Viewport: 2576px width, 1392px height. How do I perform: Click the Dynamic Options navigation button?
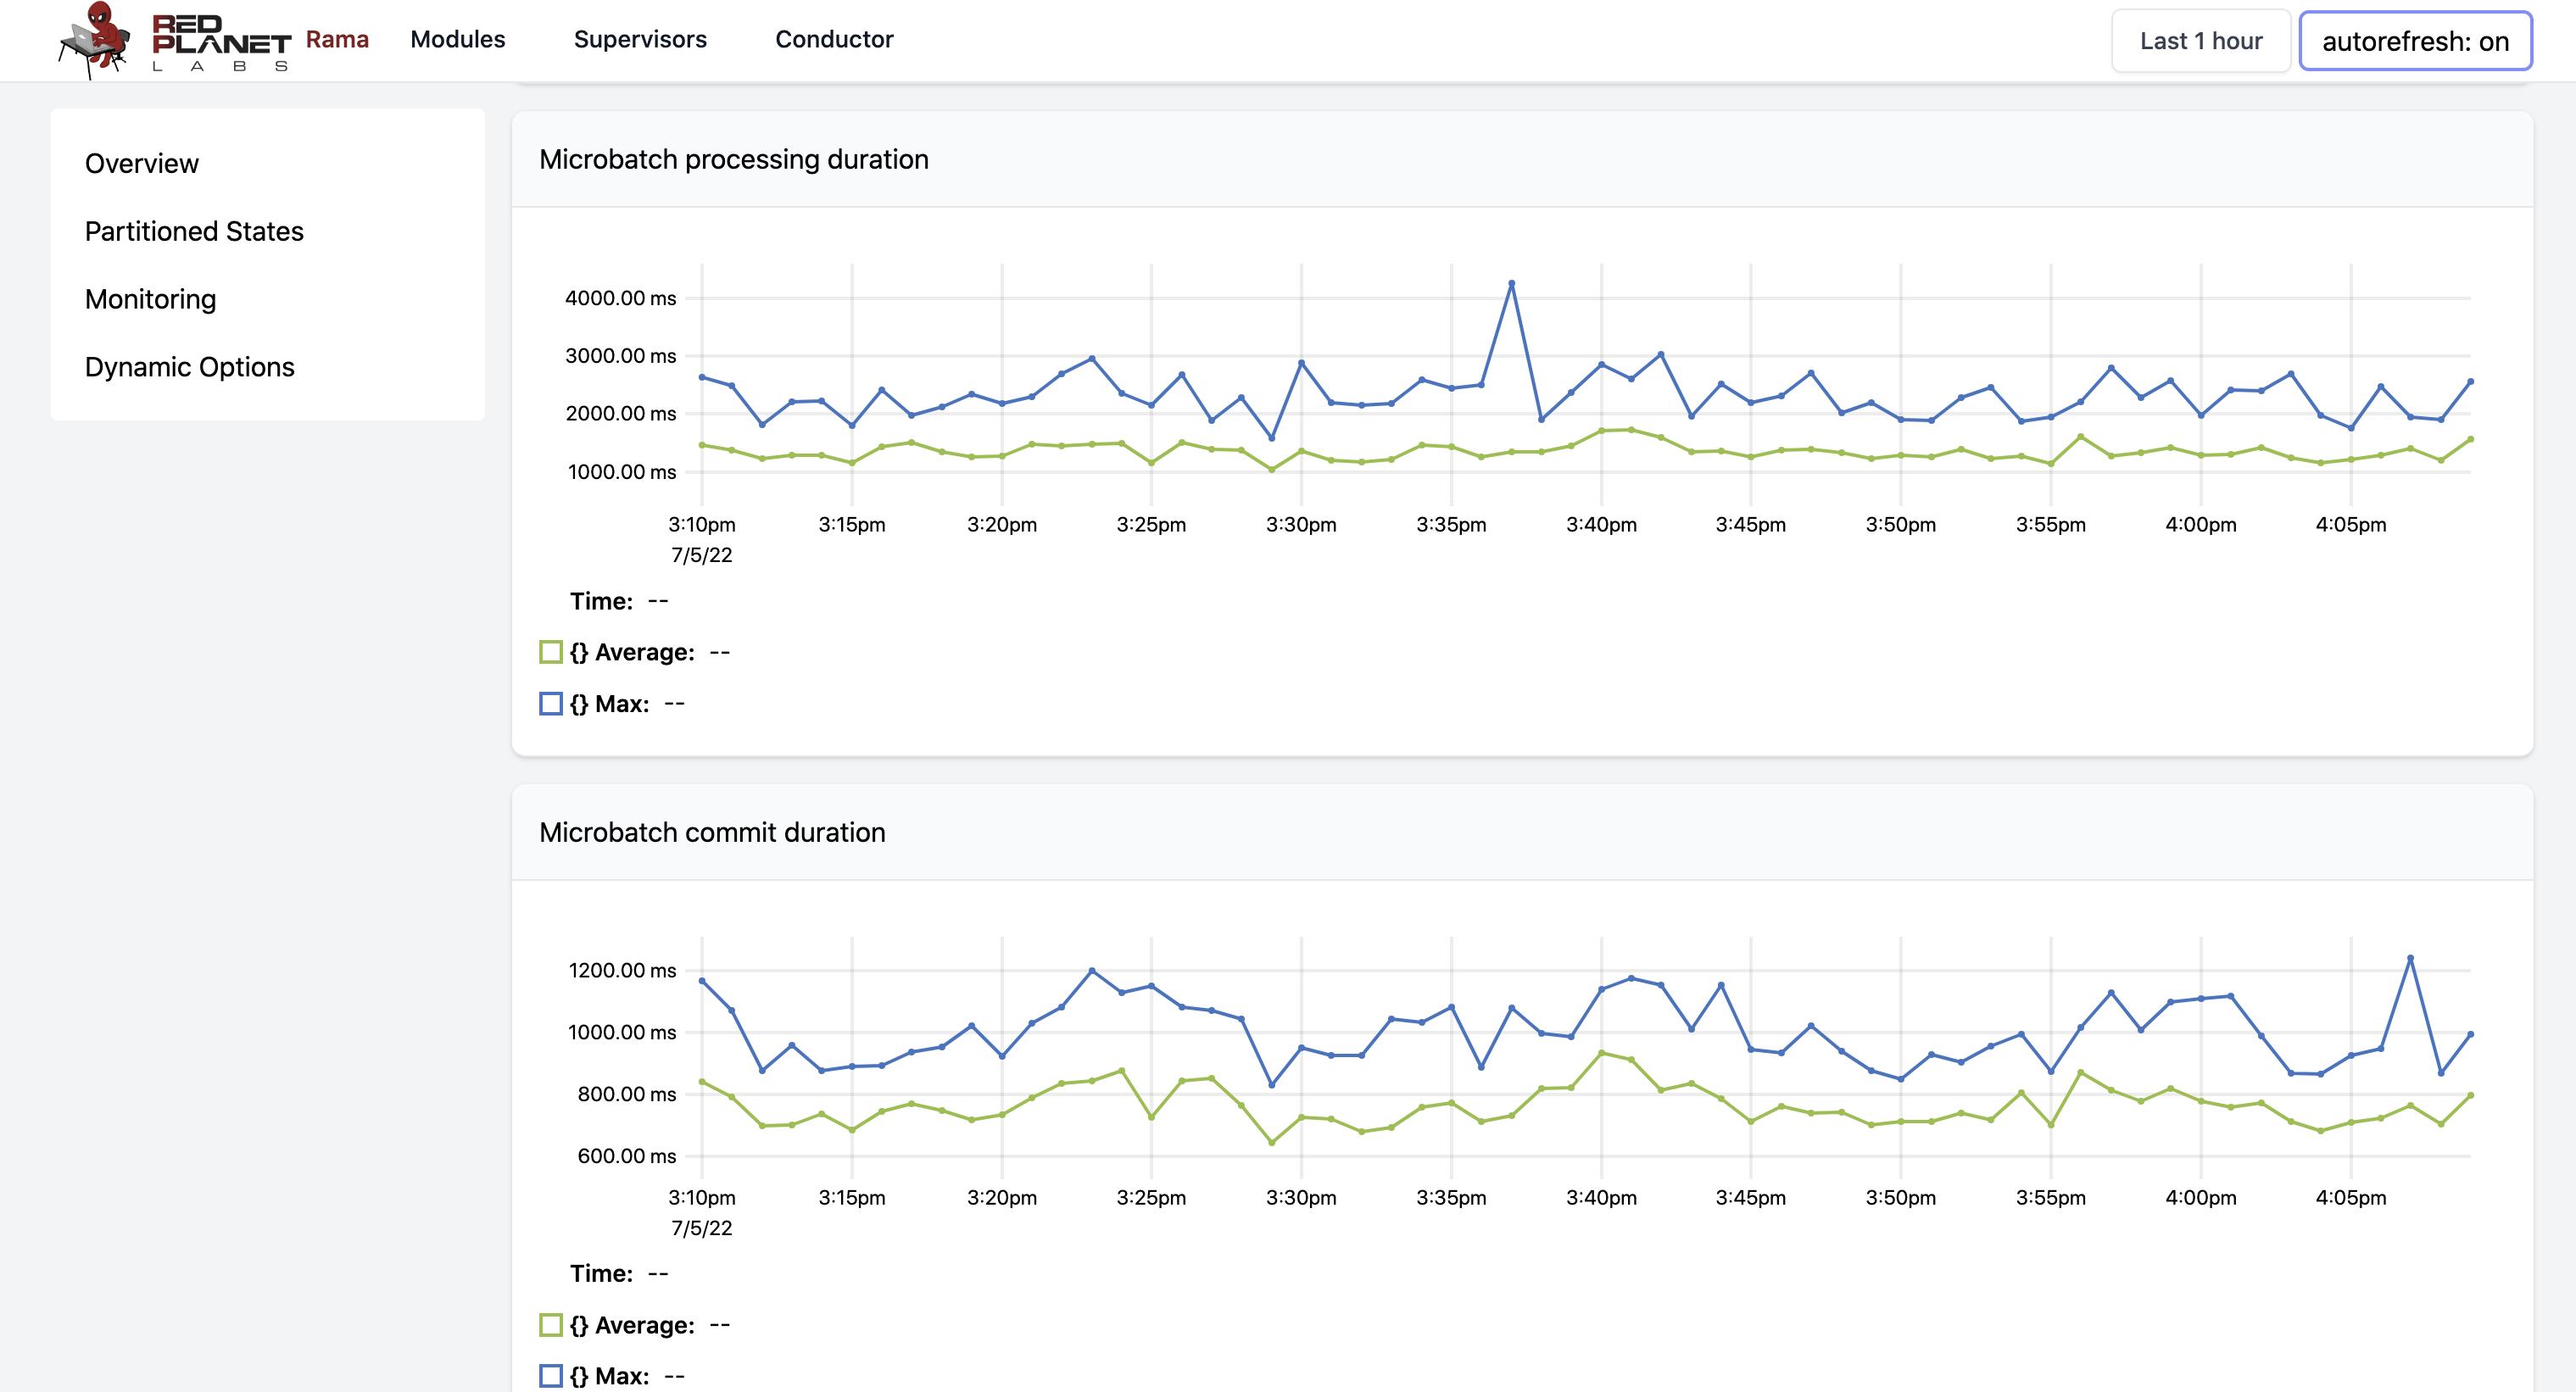click(x=190, y=365)
